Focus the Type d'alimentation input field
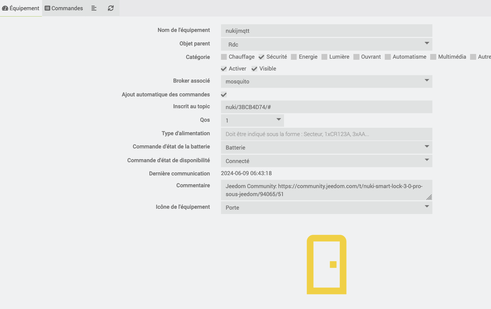This screenshot has width=491, height=309. pos(326,134)
